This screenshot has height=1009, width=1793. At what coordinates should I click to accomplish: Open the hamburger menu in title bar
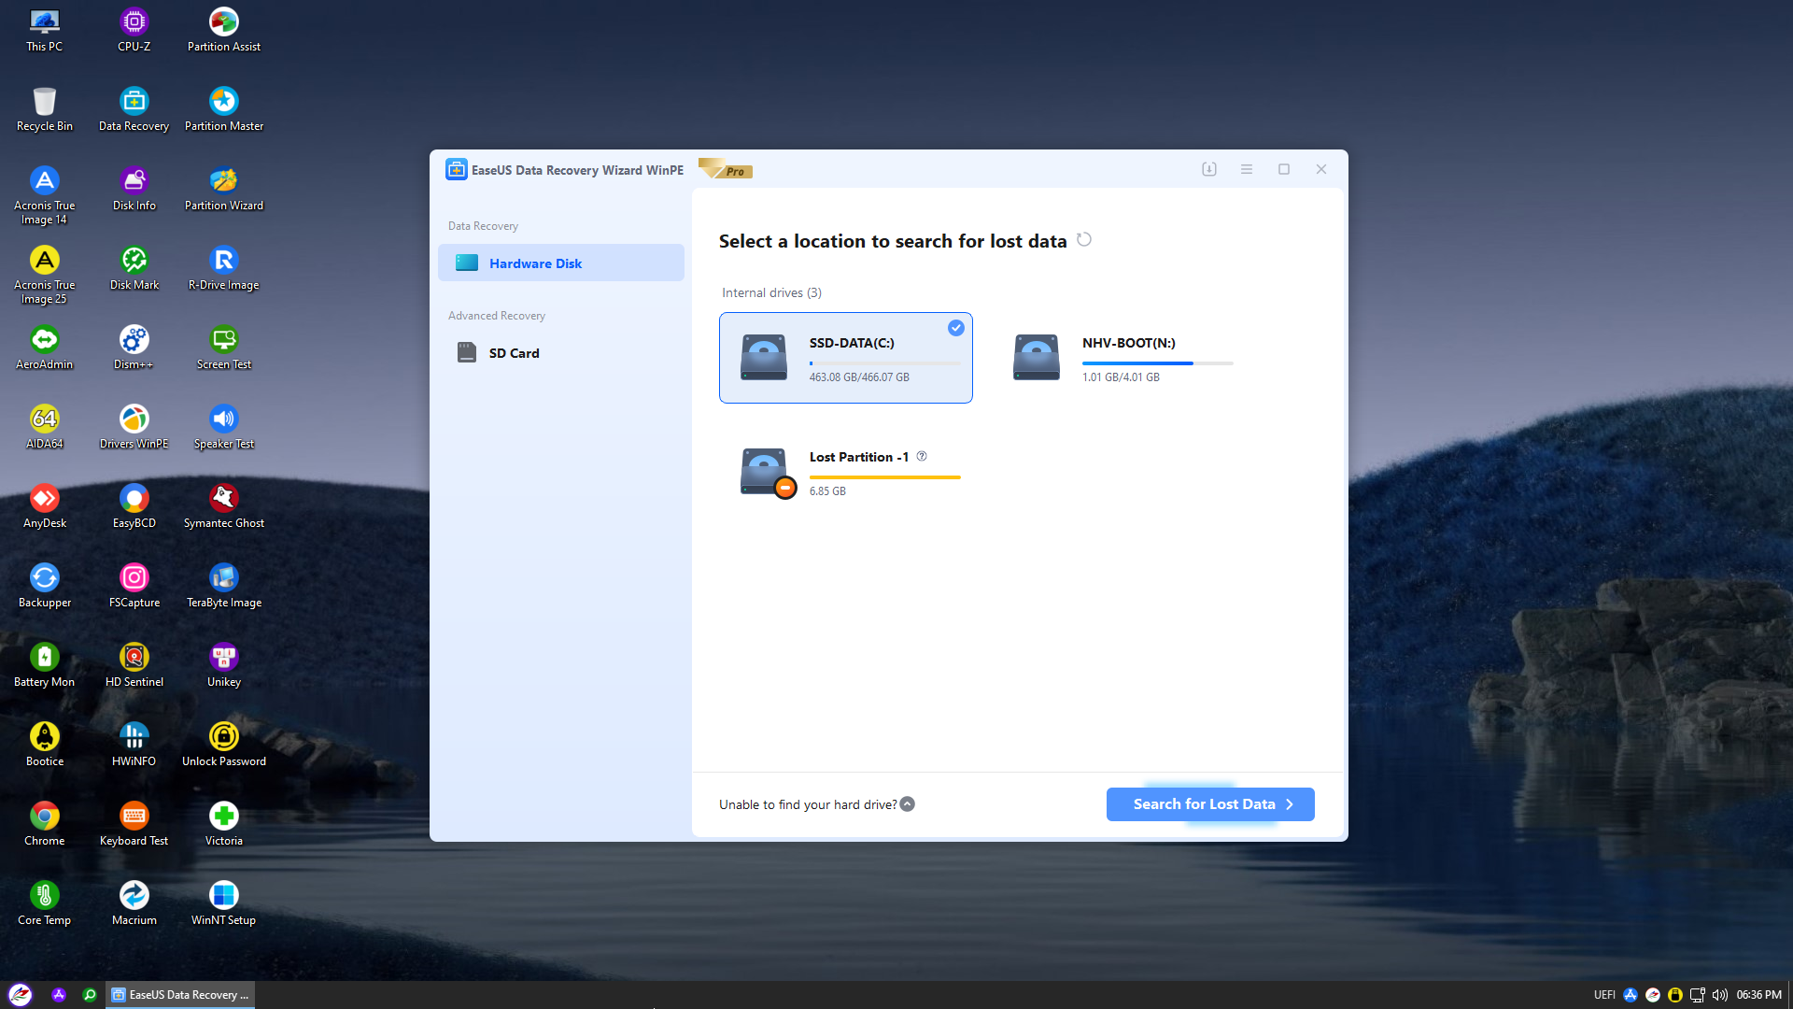pos(1246,169)
